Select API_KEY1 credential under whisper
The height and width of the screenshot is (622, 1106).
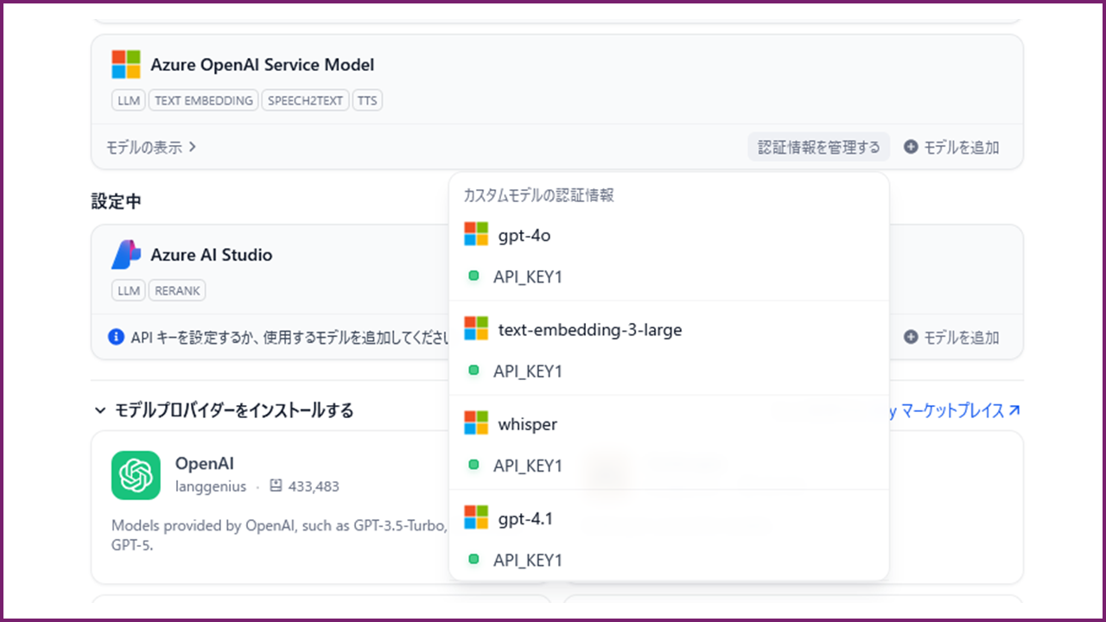click(527, 466)
